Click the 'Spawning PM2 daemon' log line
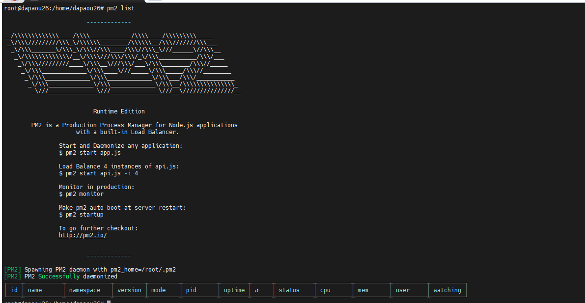585x303 pixels. coord(90,270)
